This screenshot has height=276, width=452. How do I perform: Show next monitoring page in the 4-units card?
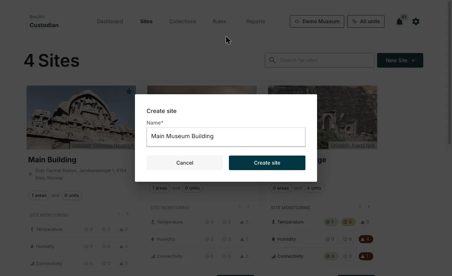[x=369, y=207]
